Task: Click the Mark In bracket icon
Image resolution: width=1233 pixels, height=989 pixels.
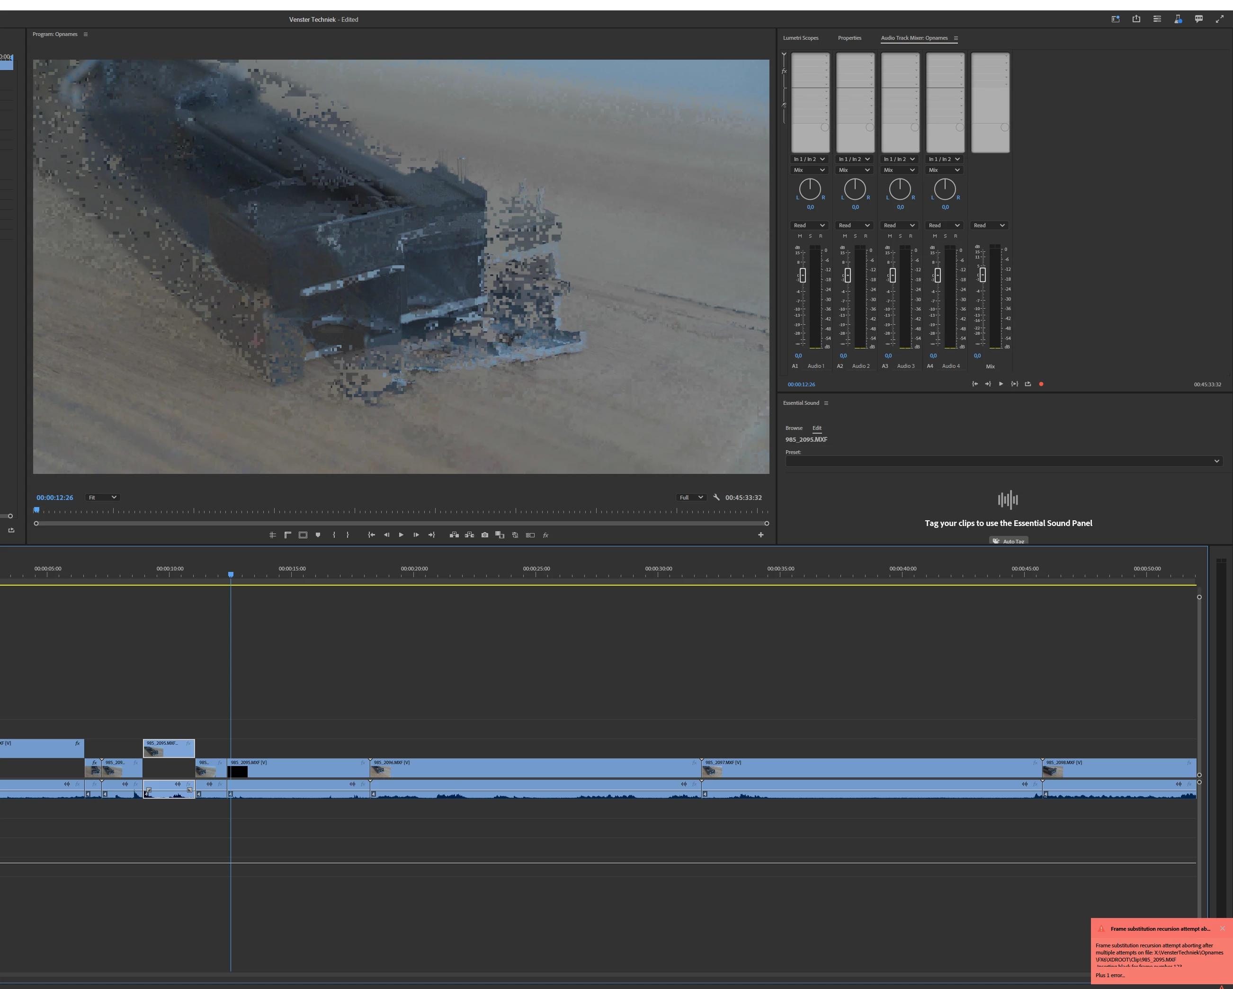Action: coord(334,535)
